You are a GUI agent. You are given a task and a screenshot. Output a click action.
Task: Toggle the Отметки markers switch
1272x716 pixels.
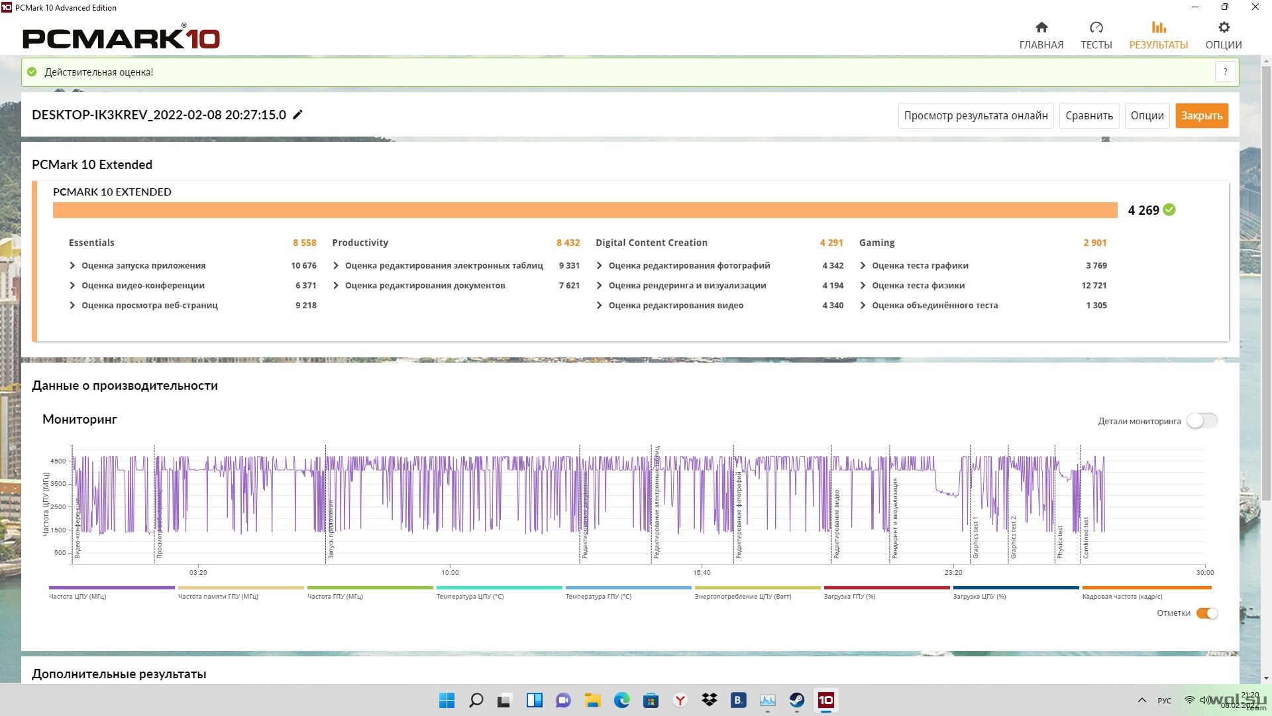1206,613
